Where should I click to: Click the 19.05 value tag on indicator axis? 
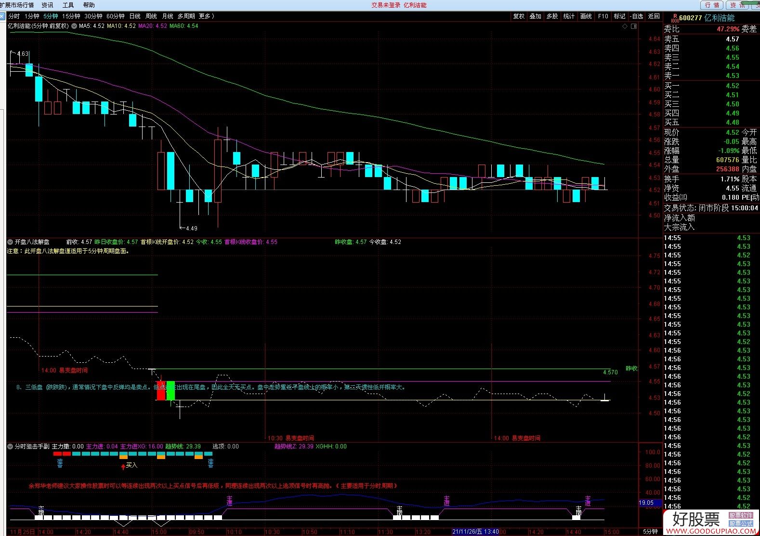tap(646, 503)
